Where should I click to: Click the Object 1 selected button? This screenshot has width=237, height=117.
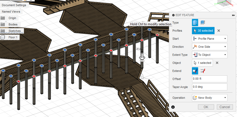(202, 63)
